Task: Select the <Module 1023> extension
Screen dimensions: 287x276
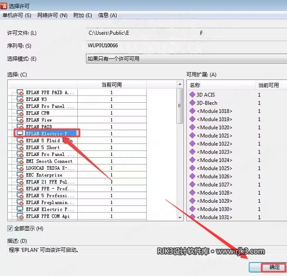Action: click(x=215, y=152)
